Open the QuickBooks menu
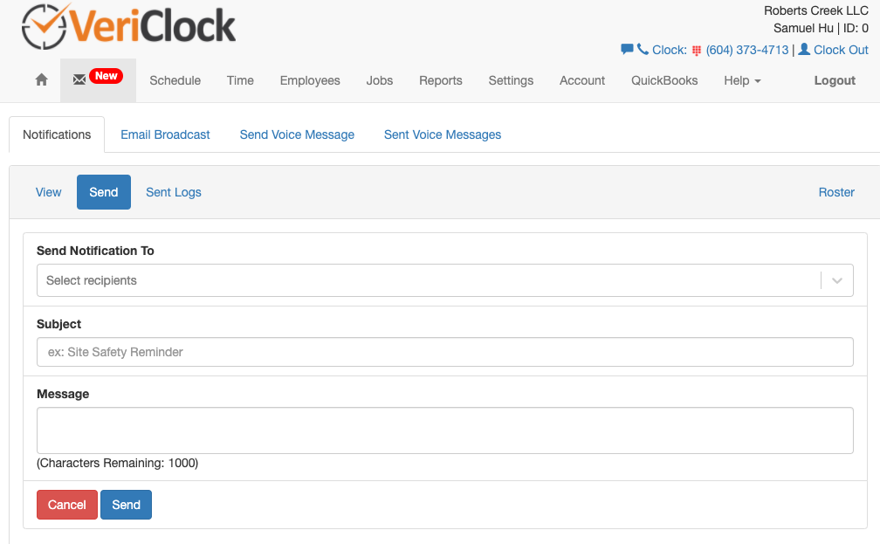 pyautogui.click(x=663, y=80)
